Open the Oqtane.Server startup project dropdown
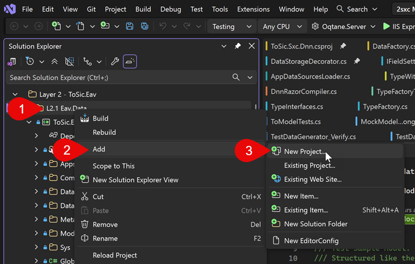Image resolution: width=415 pixels, height=264 pixels. pyautogui.click(x=373, y=27)
